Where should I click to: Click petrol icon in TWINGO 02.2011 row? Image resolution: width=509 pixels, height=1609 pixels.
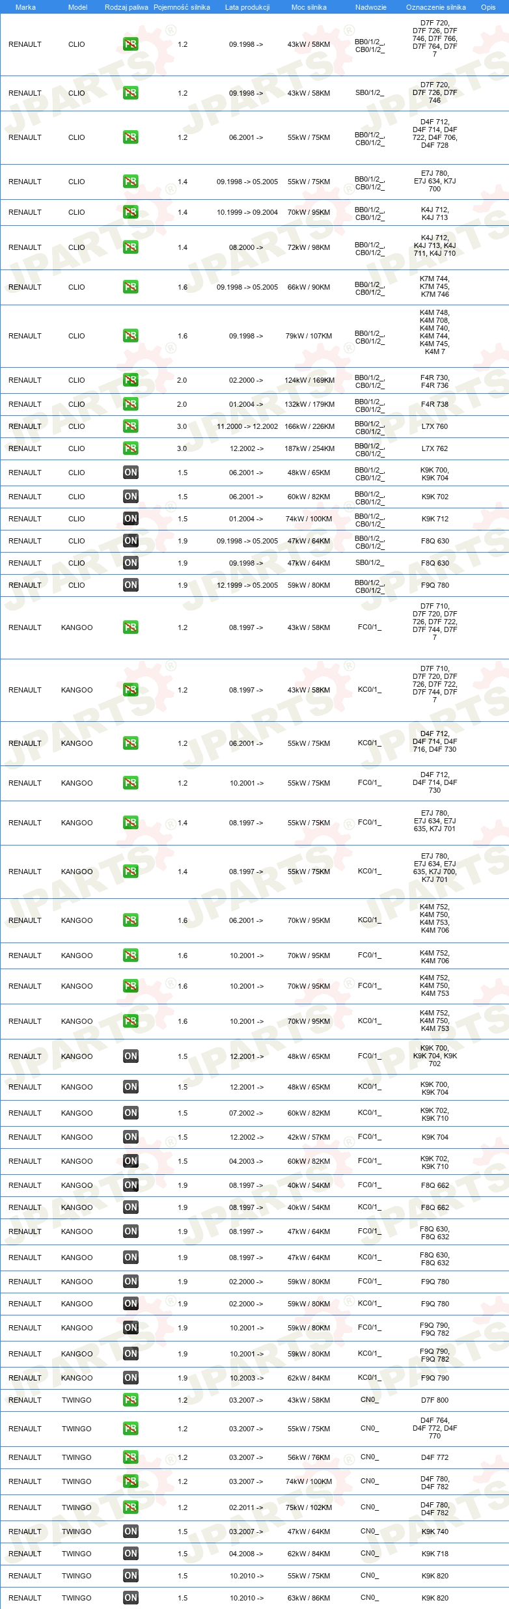click(131, 1507)
